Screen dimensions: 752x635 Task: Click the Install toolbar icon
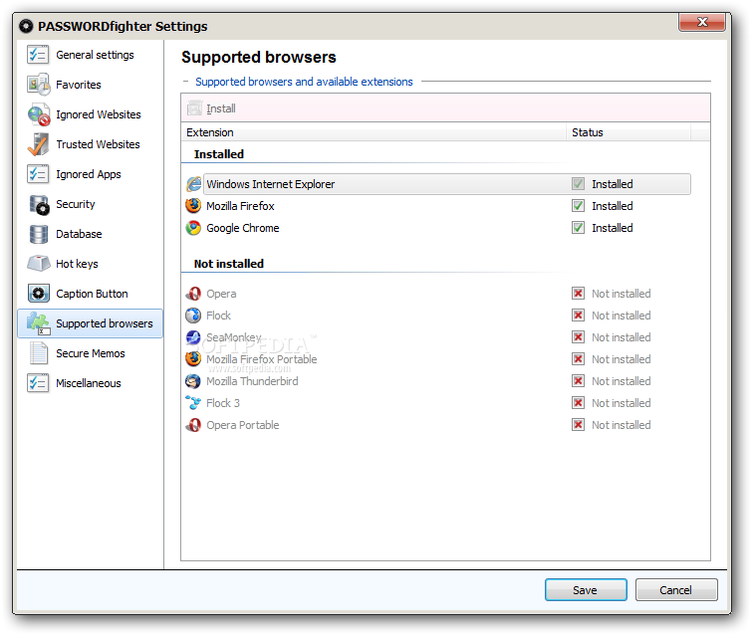point(194,108)
